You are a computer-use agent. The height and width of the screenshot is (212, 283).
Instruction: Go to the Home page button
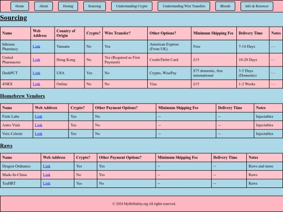pyautogui.click(x=20, y=6)
